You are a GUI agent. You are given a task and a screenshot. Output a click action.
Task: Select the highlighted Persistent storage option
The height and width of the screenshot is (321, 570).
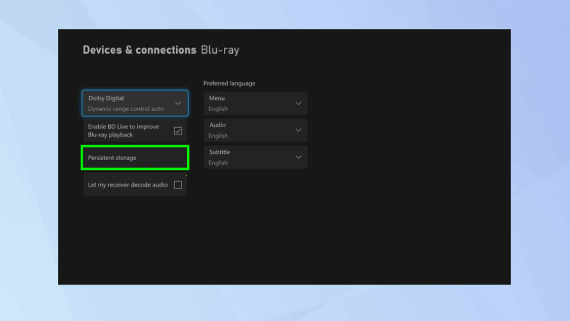tap(134, 157)
